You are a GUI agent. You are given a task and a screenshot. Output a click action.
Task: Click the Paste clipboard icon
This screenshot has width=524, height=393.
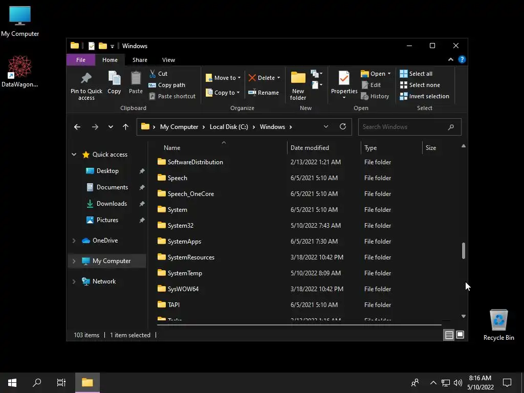(136, 78)
